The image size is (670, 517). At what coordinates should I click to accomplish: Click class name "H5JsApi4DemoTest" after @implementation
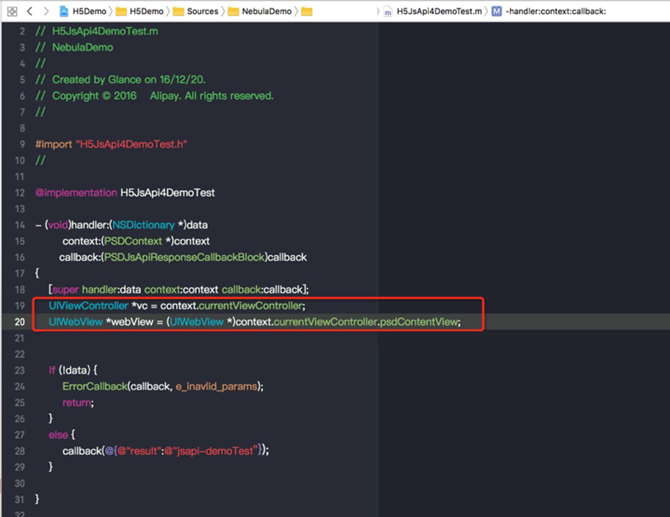[x=168, y=193]
